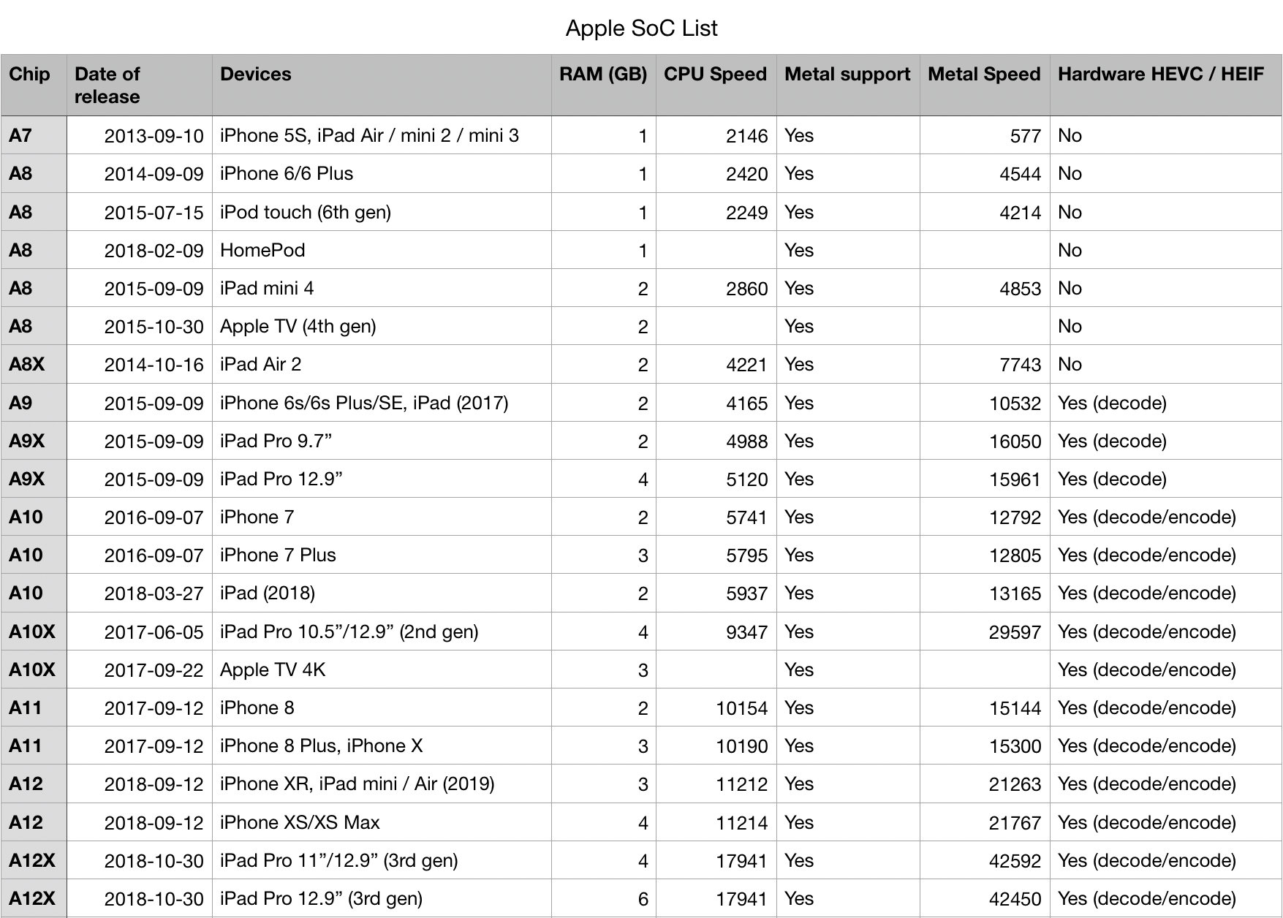
Task: Select iPad Pro 9.7” device cell
Action: point(382,441)
